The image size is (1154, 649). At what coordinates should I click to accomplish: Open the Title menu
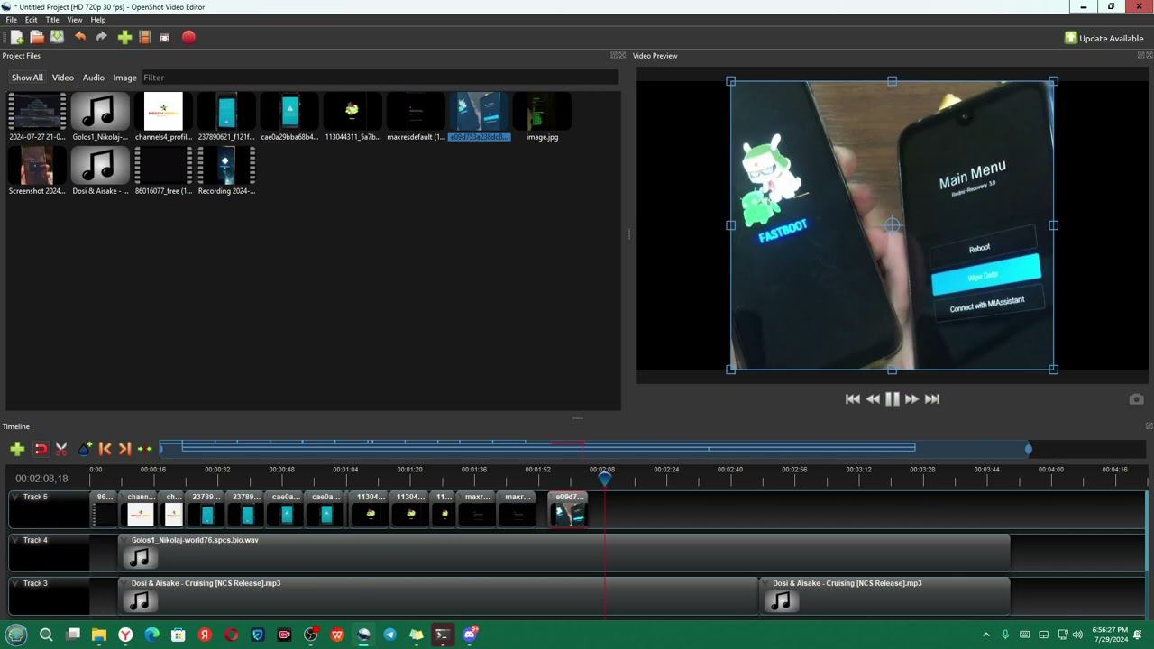coord(52,20)
